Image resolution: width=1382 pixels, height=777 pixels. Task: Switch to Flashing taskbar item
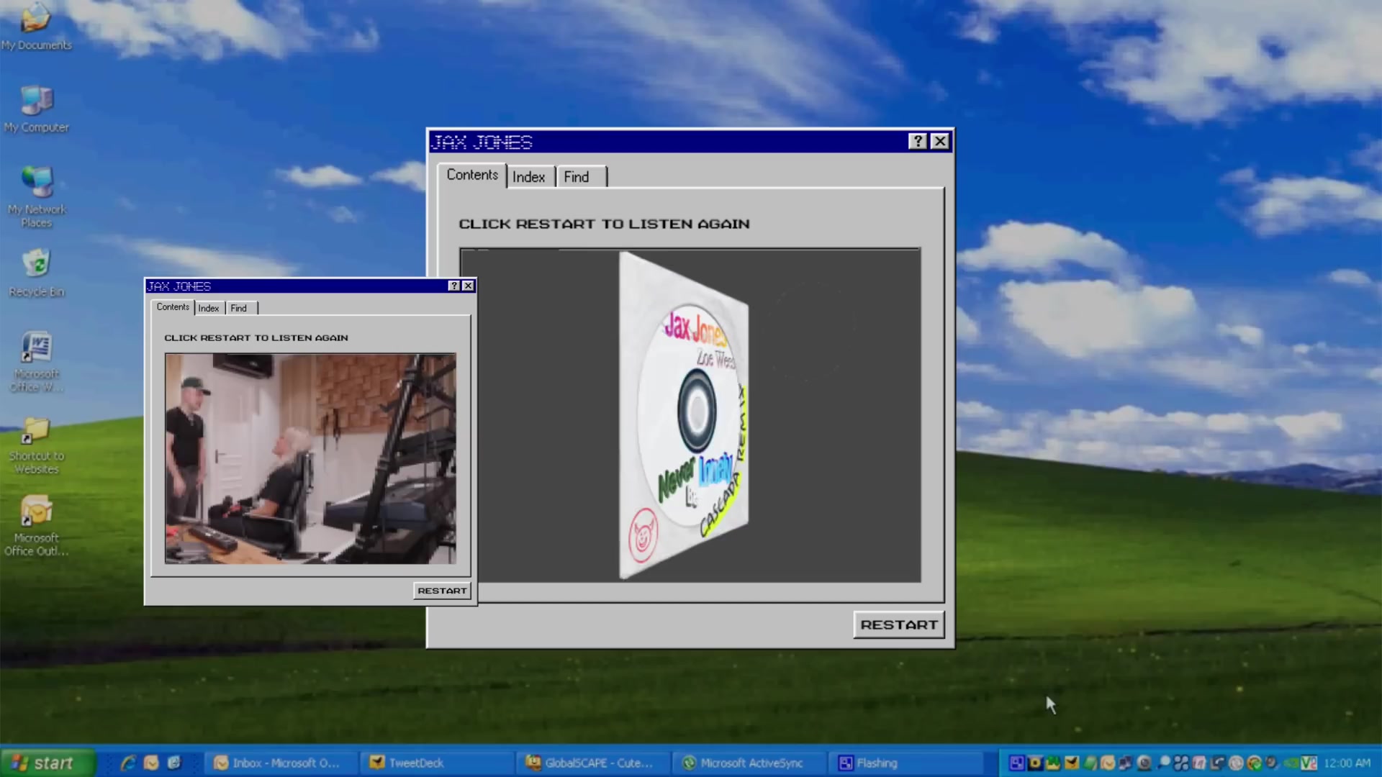[x=907, y=763]
